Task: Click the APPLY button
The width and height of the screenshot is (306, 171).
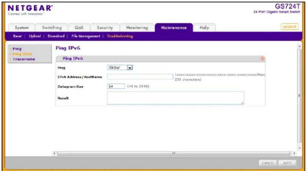Action: pyautogui.click(x=287, y=163)
